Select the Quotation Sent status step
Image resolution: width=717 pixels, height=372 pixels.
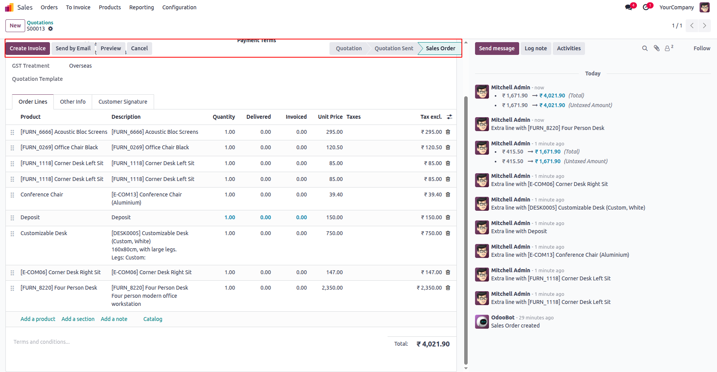(x=394, y=48)
